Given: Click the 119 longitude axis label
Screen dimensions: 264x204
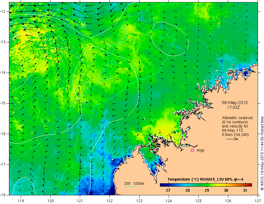Looking at the screenshot, I should 21,201.
